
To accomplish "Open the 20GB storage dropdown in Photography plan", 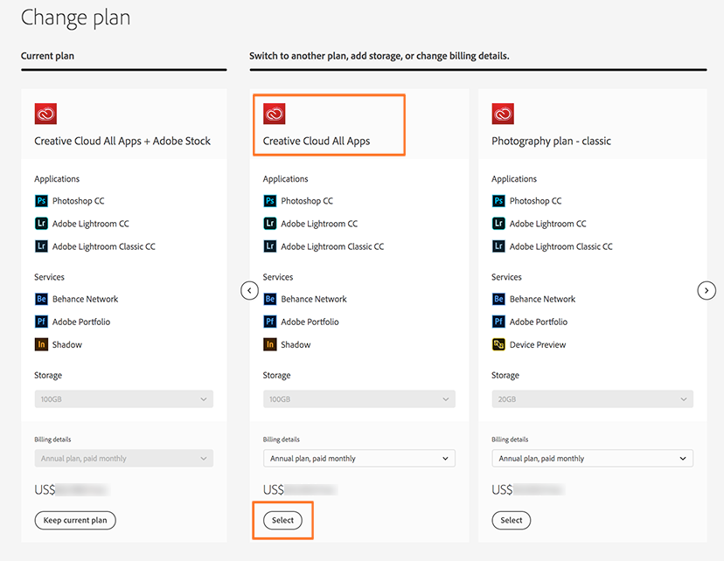I will pyautogui.click(x=593, y=399).
